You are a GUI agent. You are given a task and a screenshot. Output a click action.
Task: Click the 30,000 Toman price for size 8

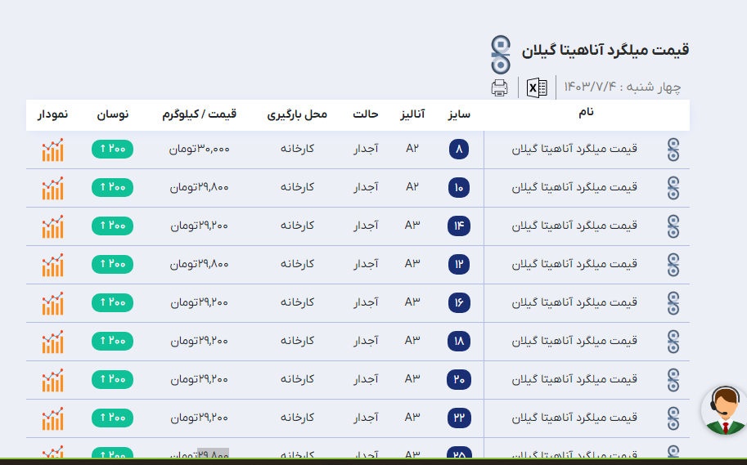point(200,150)
